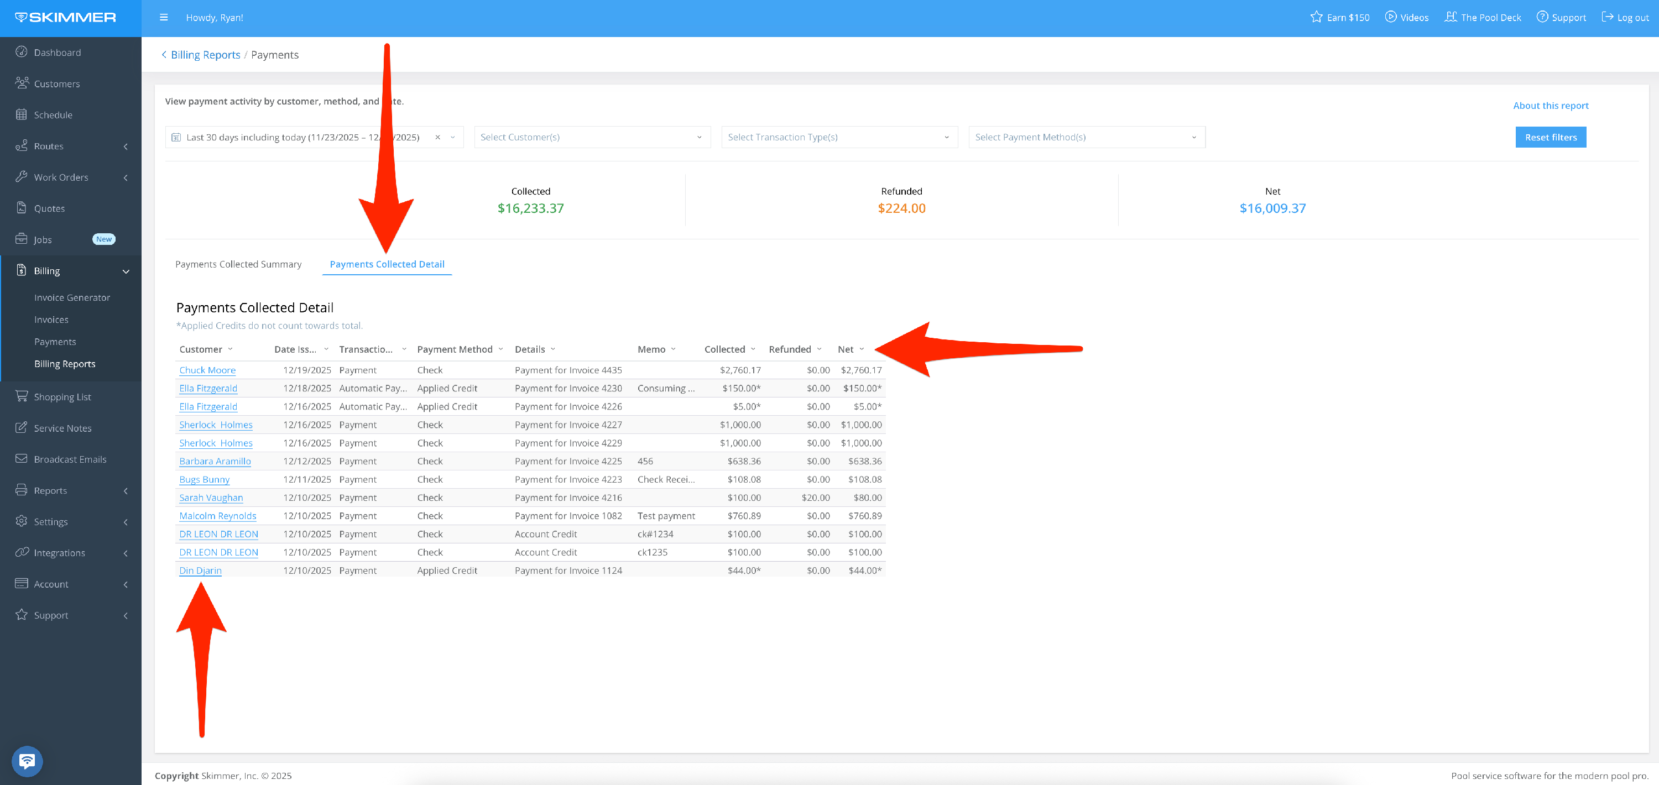Expand the Select Transaction Type(s) dropdown
The height and width of the screenshot is (785, 1659).
pyautogui.click(x=838, y=137)
